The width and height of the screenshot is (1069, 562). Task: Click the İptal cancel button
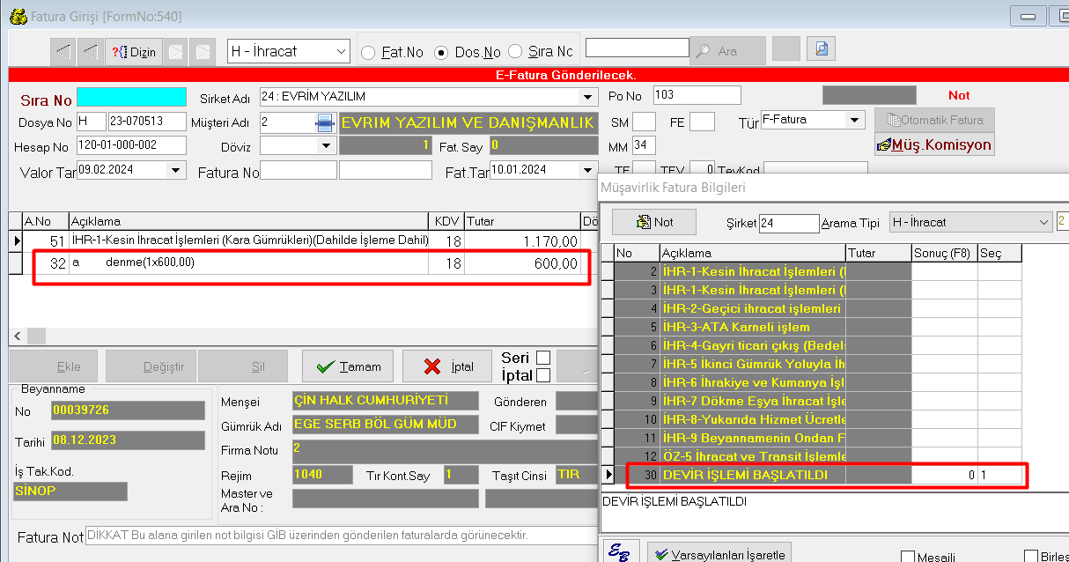447,366
